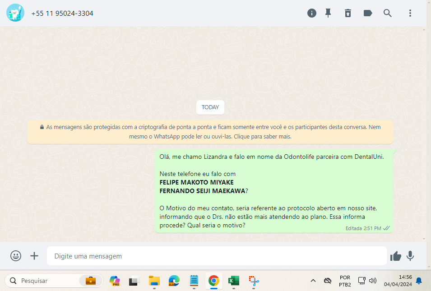Image resolution: width=431 pixels, height=291 pixels.
Task: Click the name FELIPE MAKOTO MIYAKE
Action: coord(196,182)
